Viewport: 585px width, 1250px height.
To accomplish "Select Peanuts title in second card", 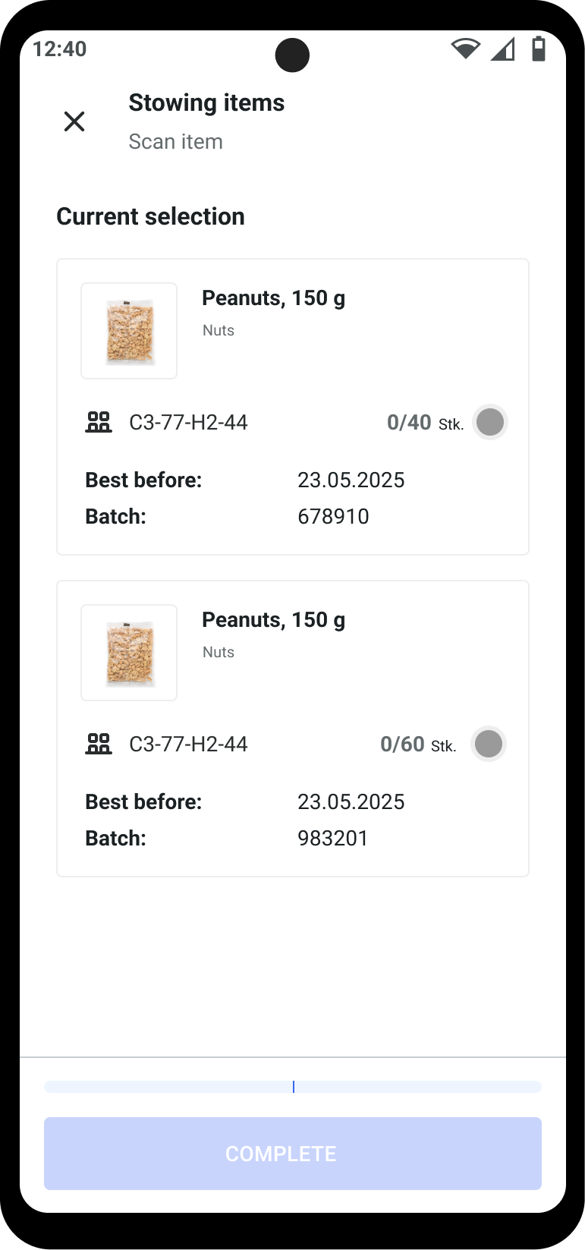I will (273, 620).
